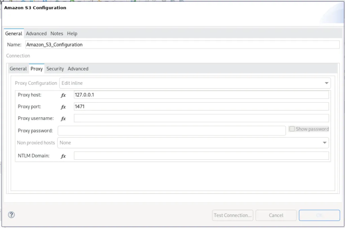Click the NTLM Domain input field
Screen dimensions: 345x228
[201, 156]
